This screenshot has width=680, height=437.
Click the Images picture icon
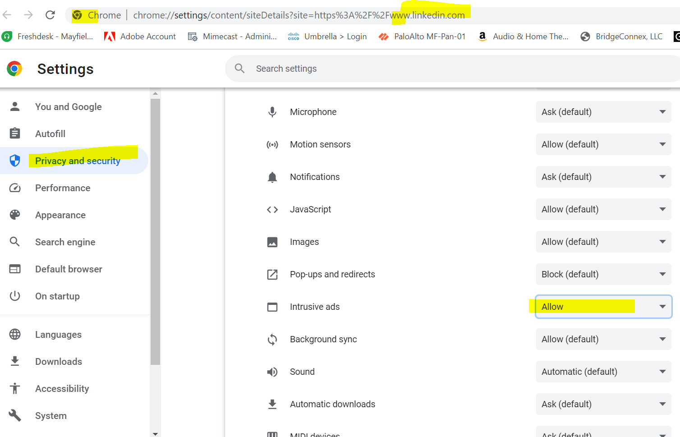pos(272,242)
